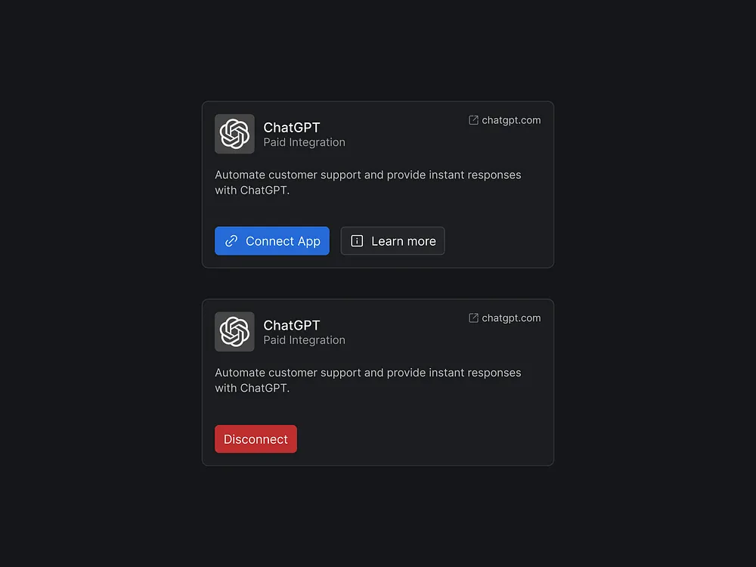Click the info icon inside Learn more button
Viewport: 756px width, 567px height.
356,240
